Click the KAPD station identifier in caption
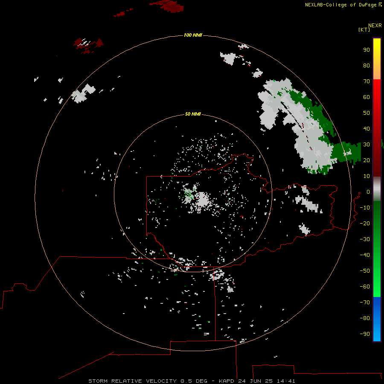The image size is (384, 384). [227, 381]
